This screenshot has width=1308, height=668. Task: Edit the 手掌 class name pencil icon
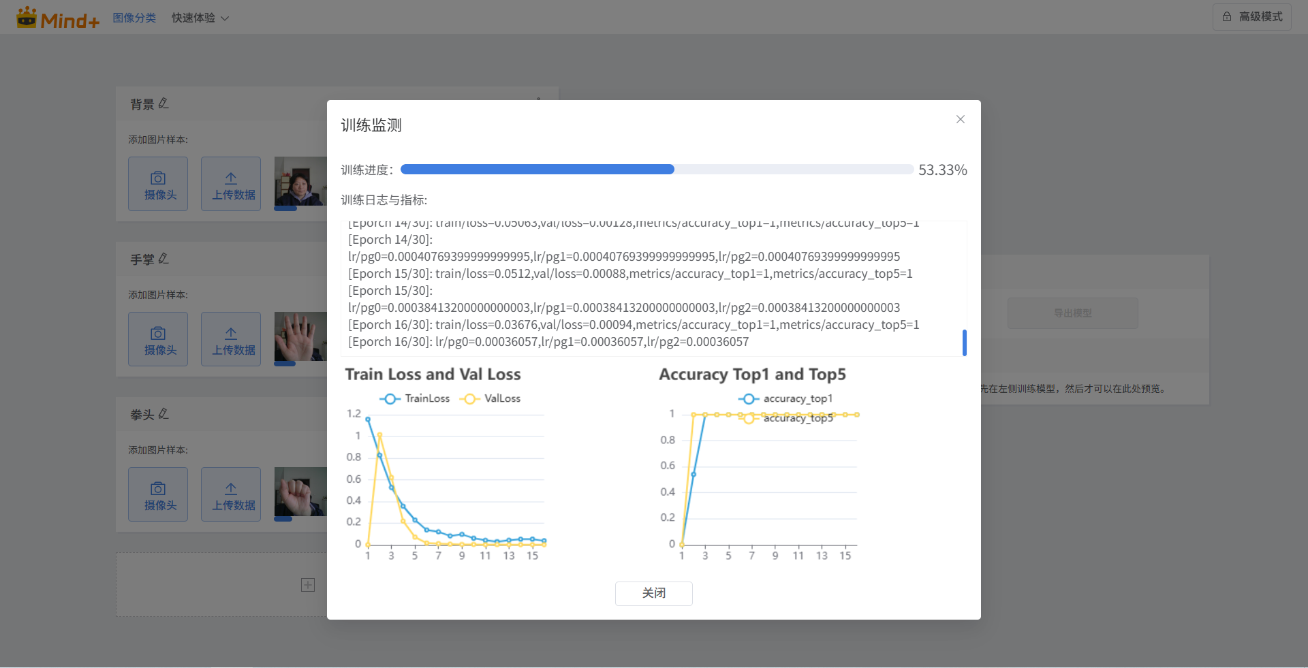[x=163, y=259]
